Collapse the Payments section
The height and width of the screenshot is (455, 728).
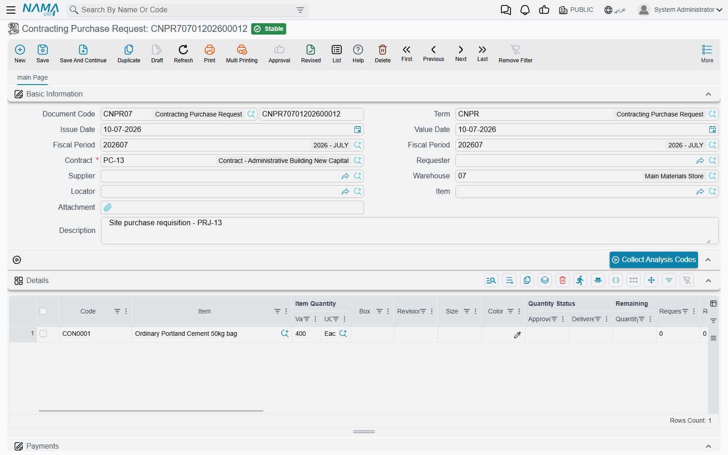[x=708, y=446]
